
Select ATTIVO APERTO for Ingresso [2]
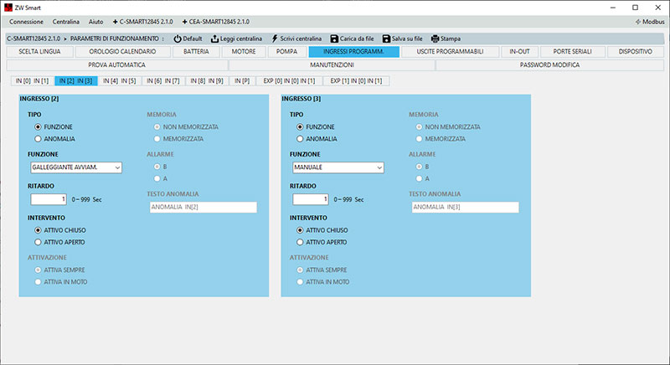[x=38, y=241]
